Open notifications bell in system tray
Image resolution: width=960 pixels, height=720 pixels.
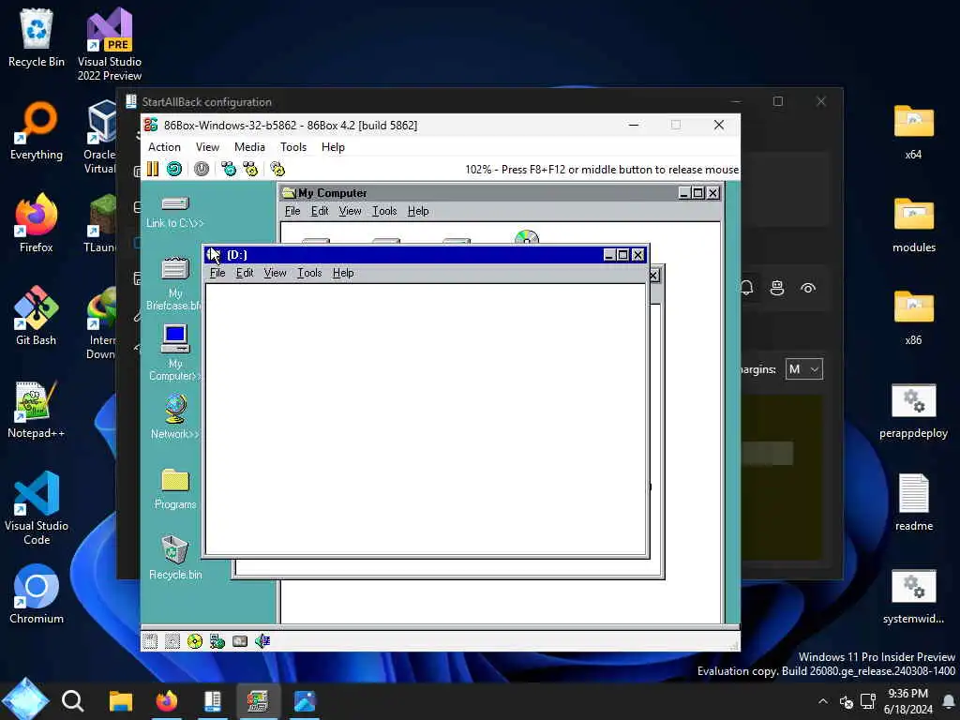pos(949,701)
